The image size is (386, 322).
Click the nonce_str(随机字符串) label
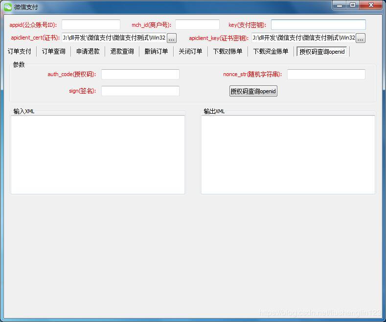coord(252,74)
